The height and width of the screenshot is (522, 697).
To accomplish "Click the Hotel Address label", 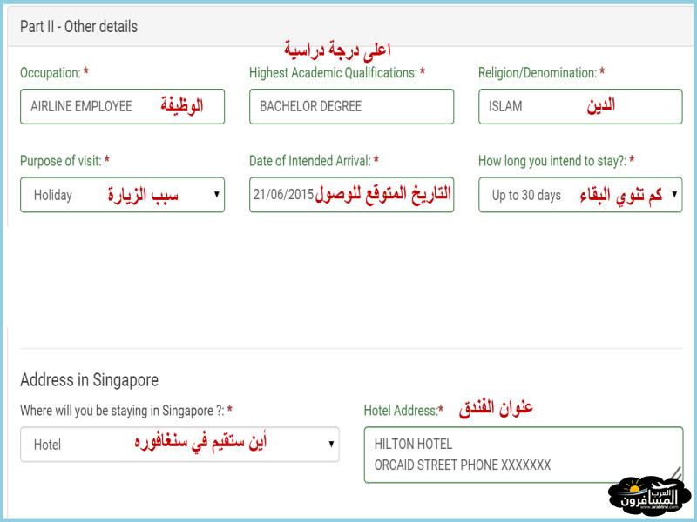I will [403, 411].
